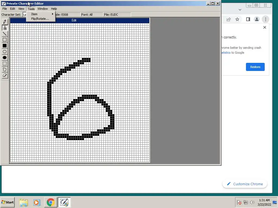
Task: Open the Windows Start menu
Action: [7, 202]
